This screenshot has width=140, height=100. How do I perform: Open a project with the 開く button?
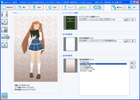point(22,7)
